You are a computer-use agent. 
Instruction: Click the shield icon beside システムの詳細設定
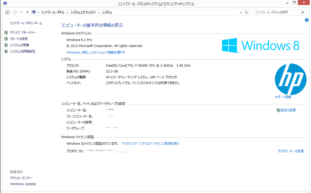[6, 51]
